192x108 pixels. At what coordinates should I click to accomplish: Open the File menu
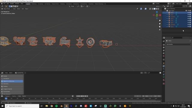(x=4, y=4)
